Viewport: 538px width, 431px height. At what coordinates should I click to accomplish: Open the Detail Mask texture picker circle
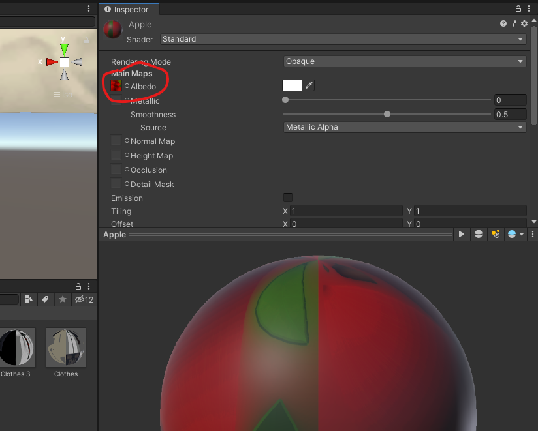(127, 184)
